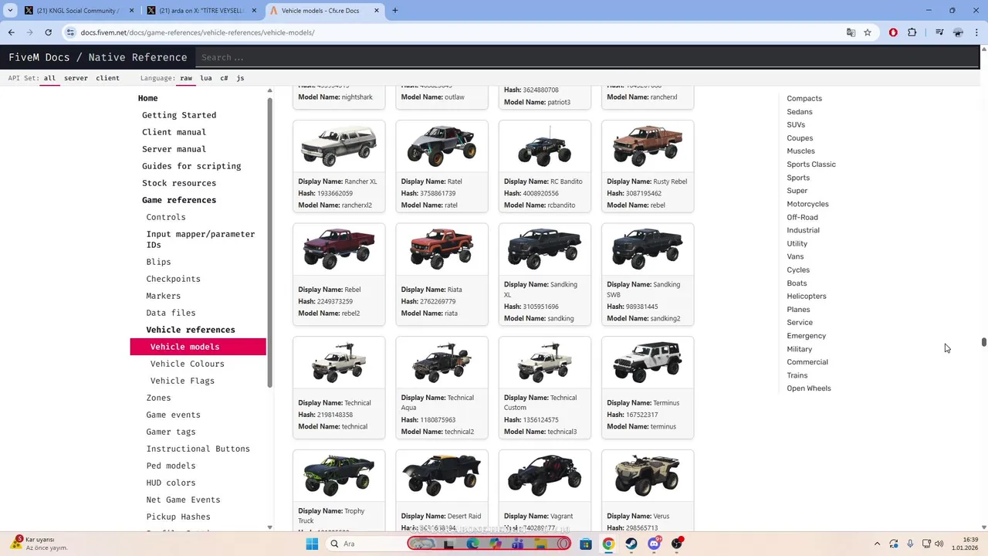Jump to Sports Classic category
988x556 pixels.
pyautogui.click(x=811, y=164)
